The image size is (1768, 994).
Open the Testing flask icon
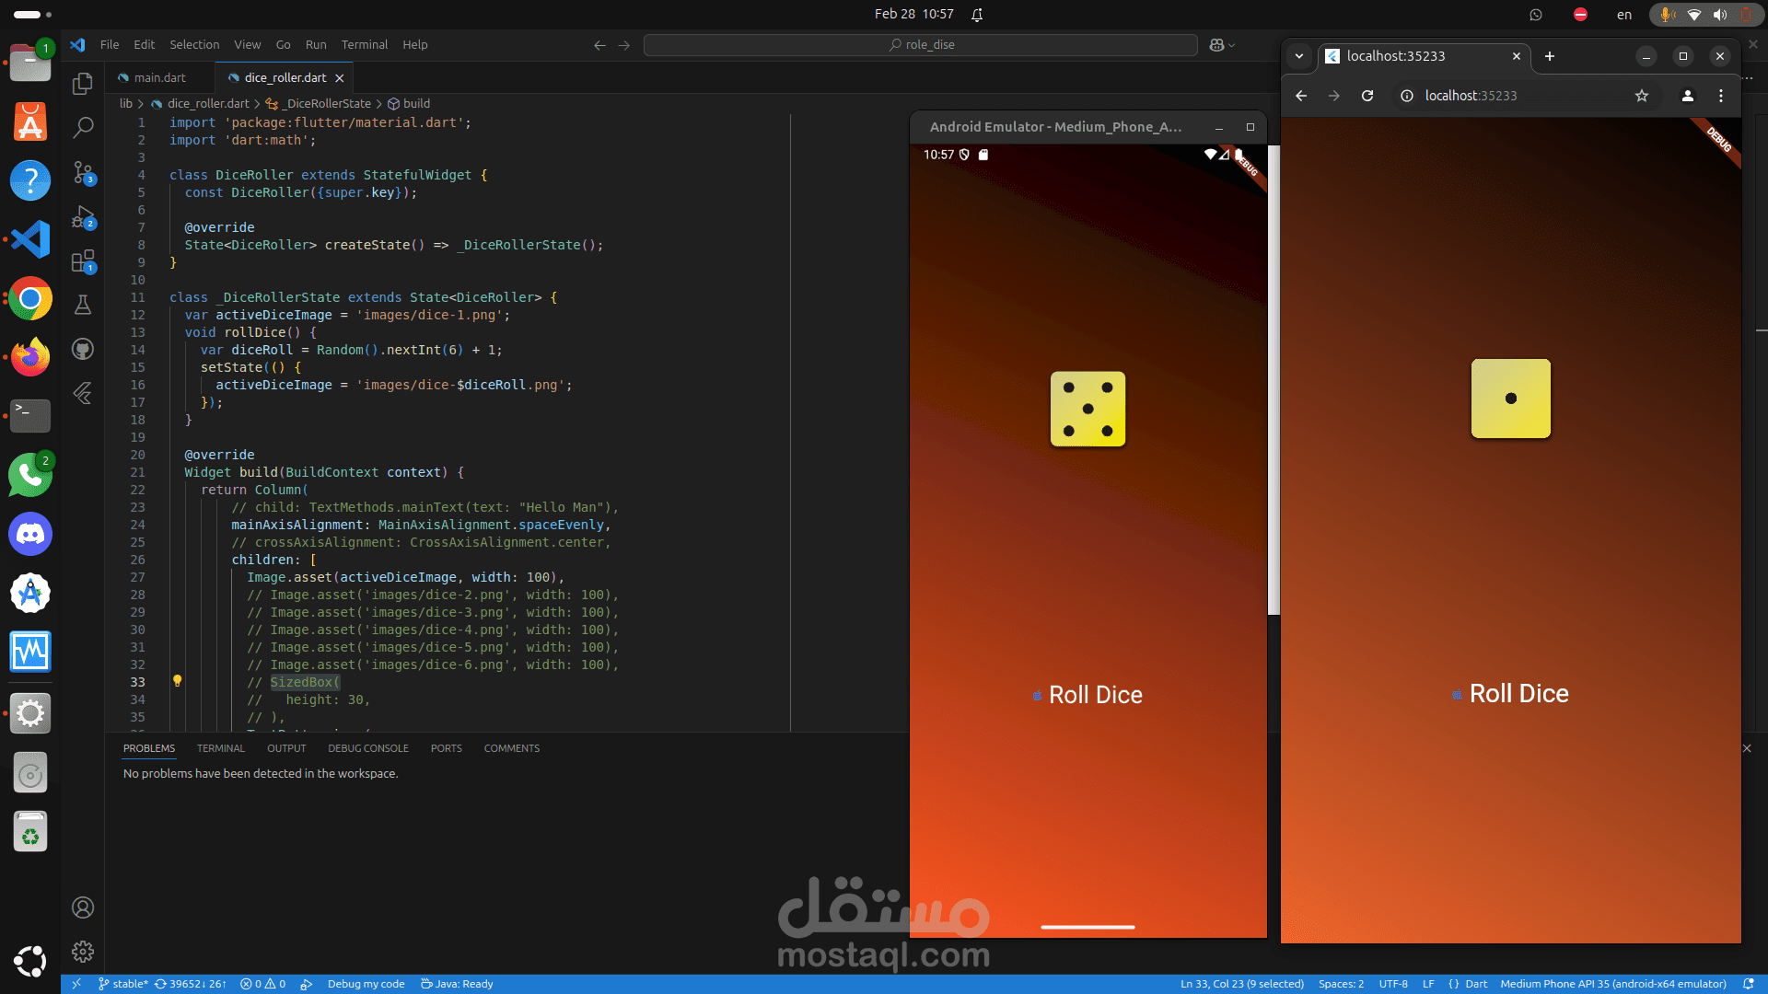[83, 305]
